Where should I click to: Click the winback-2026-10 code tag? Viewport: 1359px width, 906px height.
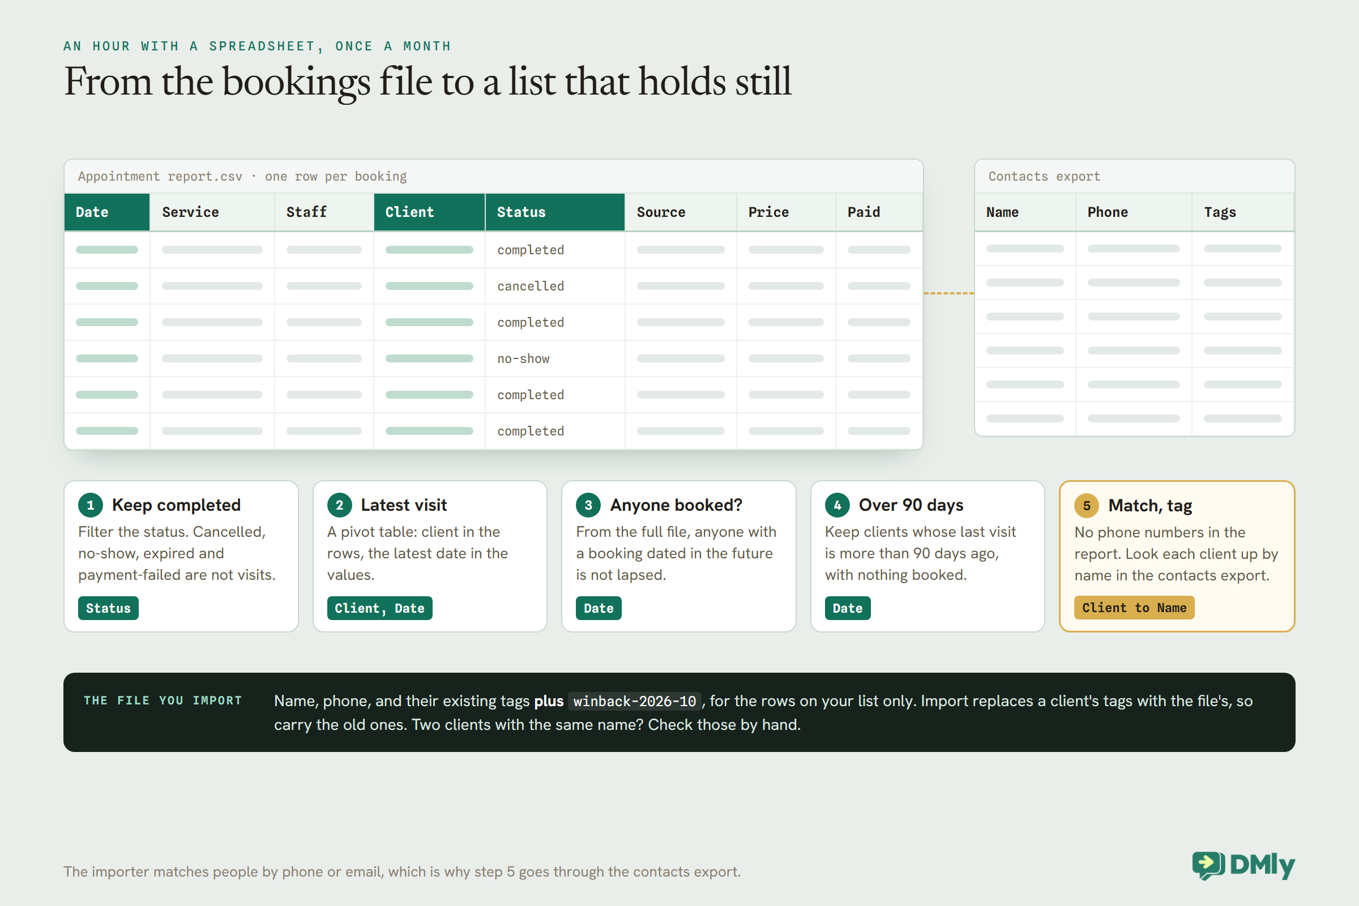(x=634, y=701)
